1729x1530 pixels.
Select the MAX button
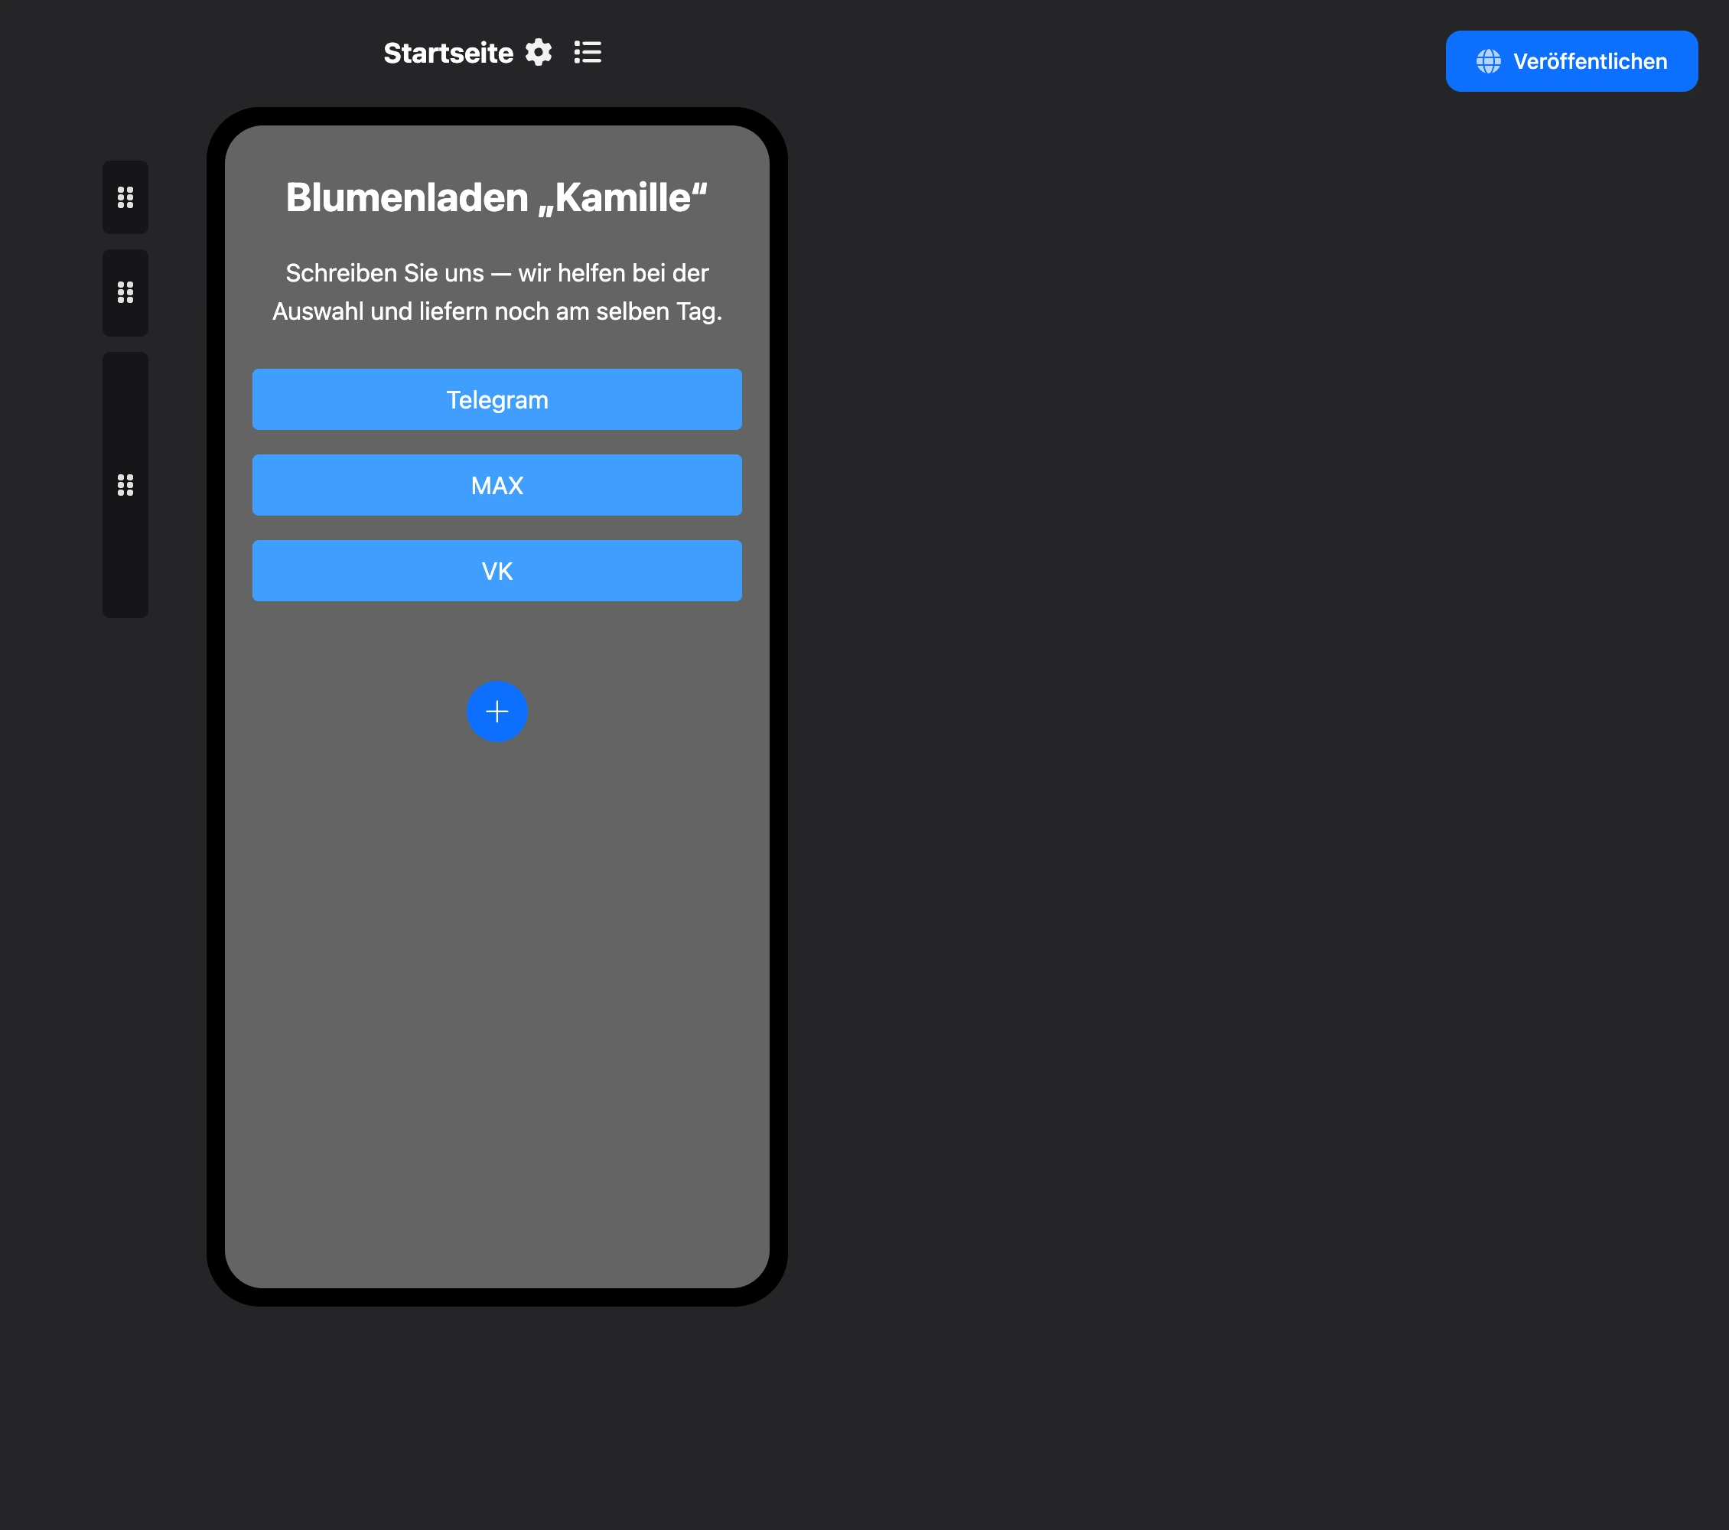click(497, 484)
